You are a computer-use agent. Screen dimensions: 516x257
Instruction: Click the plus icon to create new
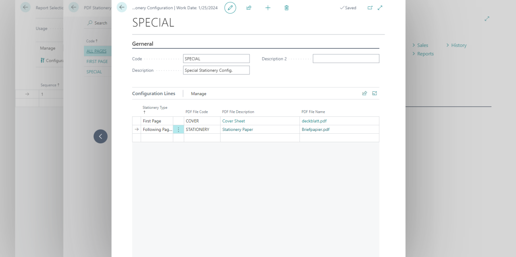pyautogui.click(x=268, y=8)
